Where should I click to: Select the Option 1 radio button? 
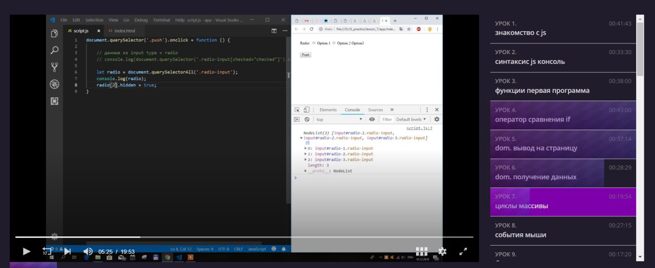coord(314,43)
